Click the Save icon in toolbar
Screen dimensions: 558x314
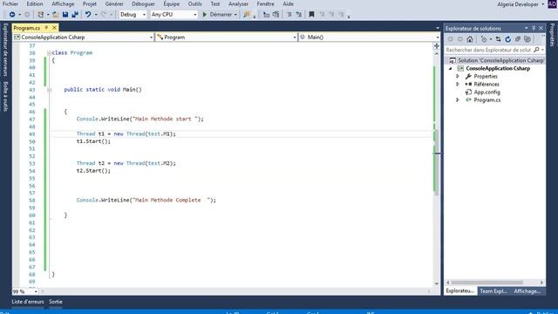tap(65, 15)
